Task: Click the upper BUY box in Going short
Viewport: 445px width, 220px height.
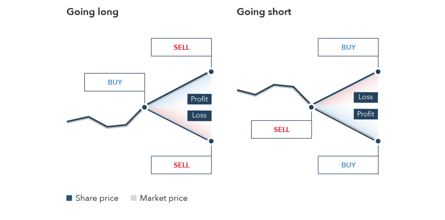Action: coord(348,47)
